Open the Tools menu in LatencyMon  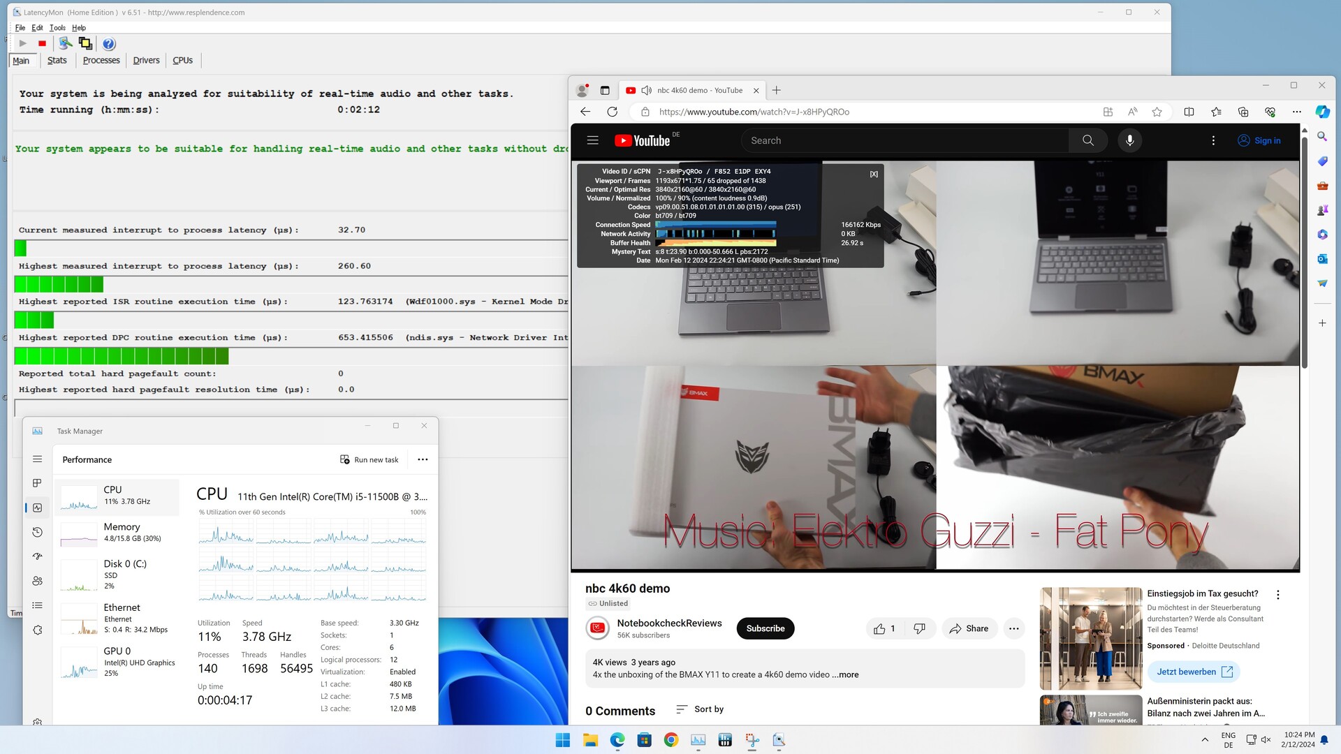pos(57,28)
